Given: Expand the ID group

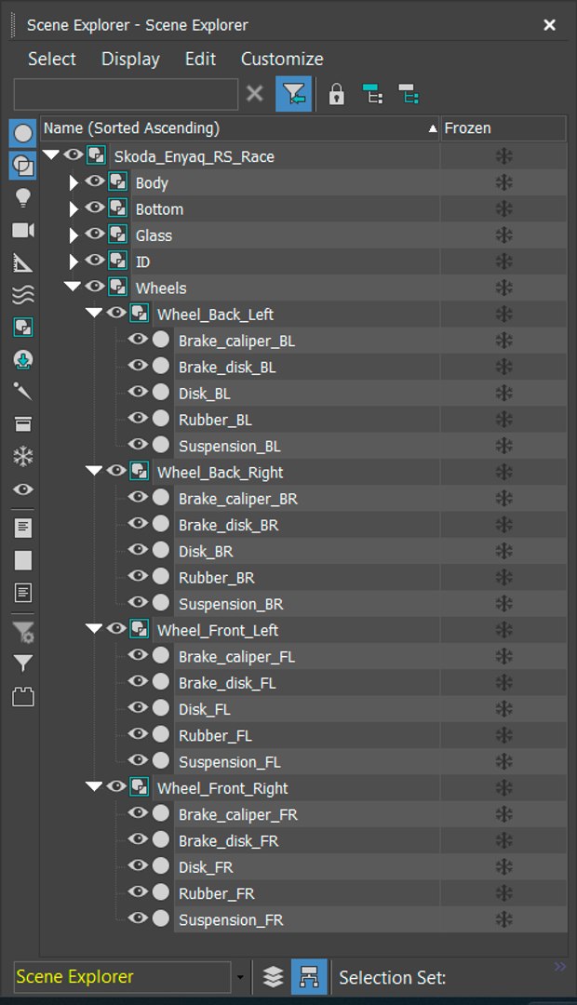Looking at the screenshot, I should (74, 261).
